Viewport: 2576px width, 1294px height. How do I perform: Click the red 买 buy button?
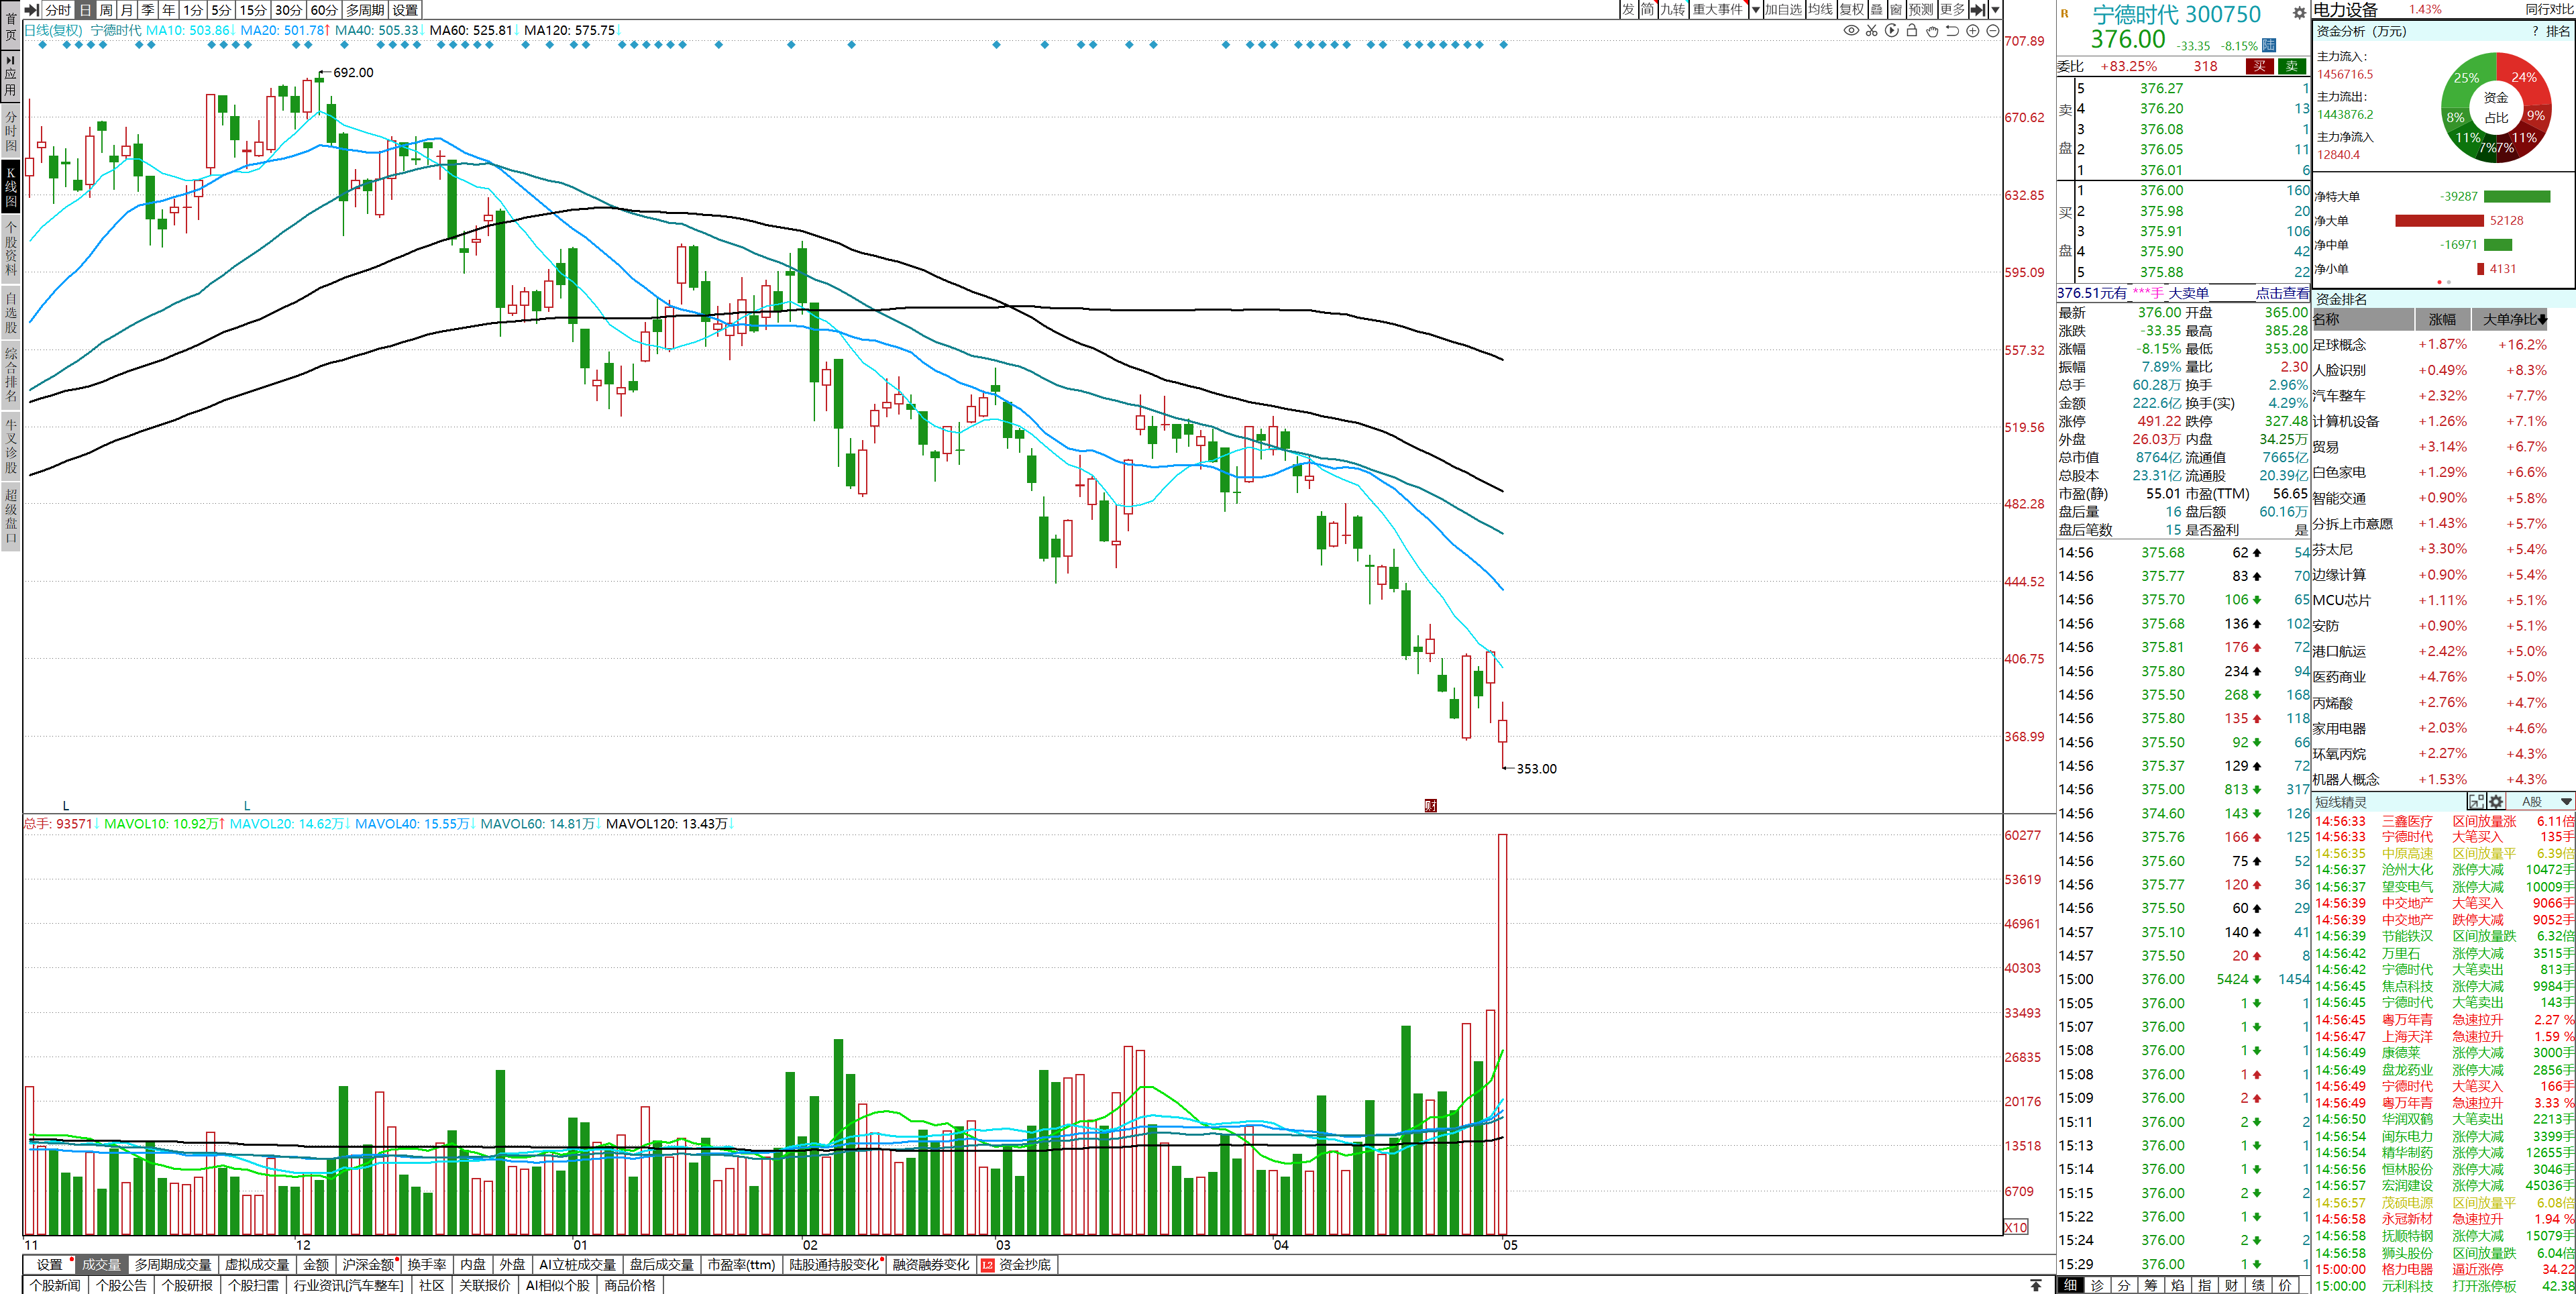(x=2259, y=67)
